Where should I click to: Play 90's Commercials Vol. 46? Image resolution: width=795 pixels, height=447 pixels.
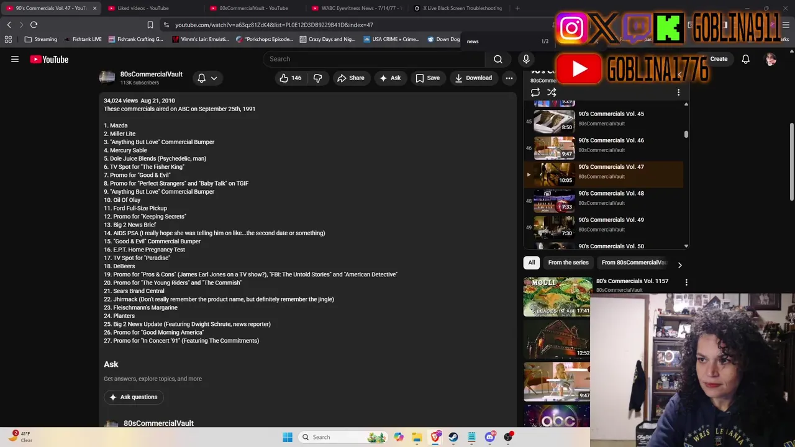click(x=602, y=148)
